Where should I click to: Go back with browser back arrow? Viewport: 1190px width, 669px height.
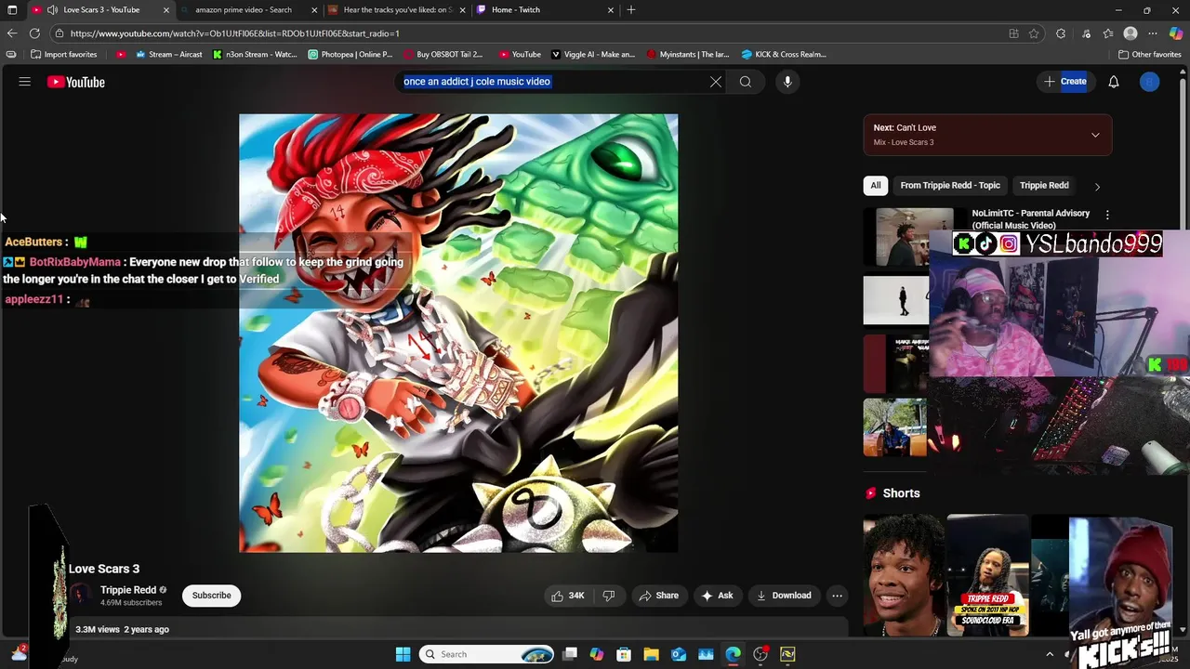pyautogui.click(x=12, y=33)
